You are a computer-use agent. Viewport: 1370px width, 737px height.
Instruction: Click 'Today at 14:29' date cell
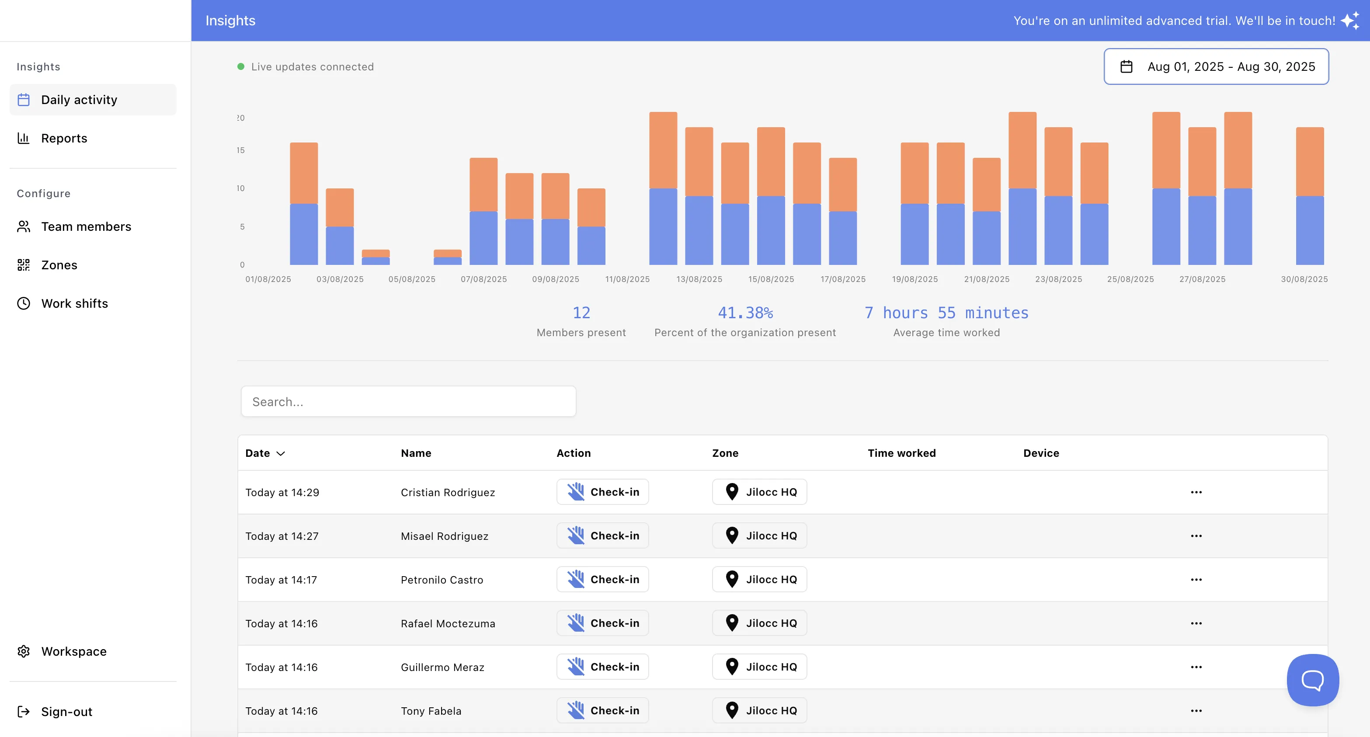pyautogui.click(x=282, y=492)
